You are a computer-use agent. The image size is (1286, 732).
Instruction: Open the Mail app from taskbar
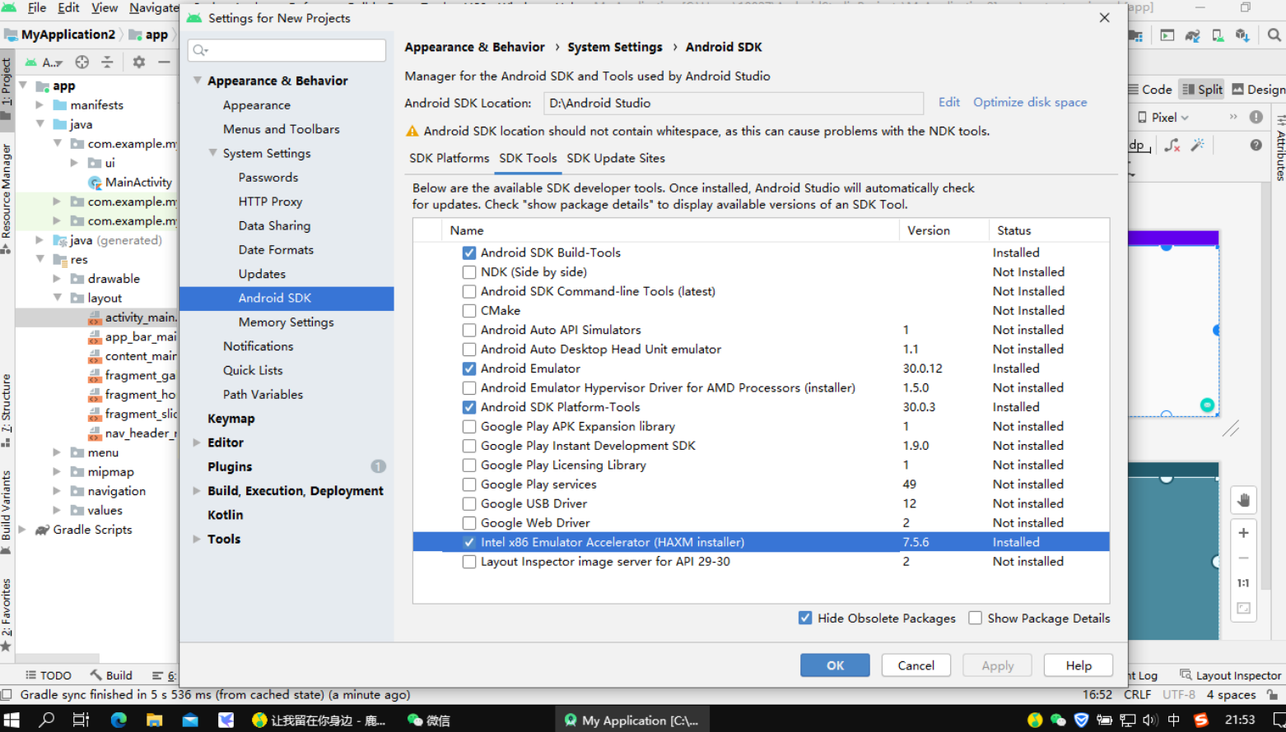click(190, 720)
